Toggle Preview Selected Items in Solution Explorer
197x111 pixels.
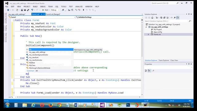click(178, 18)
